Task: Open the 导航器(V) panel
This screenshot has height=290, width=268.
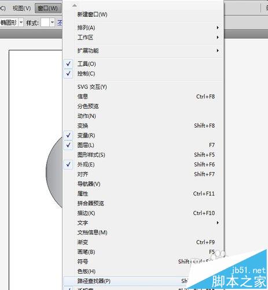Action: click(143, 184)
